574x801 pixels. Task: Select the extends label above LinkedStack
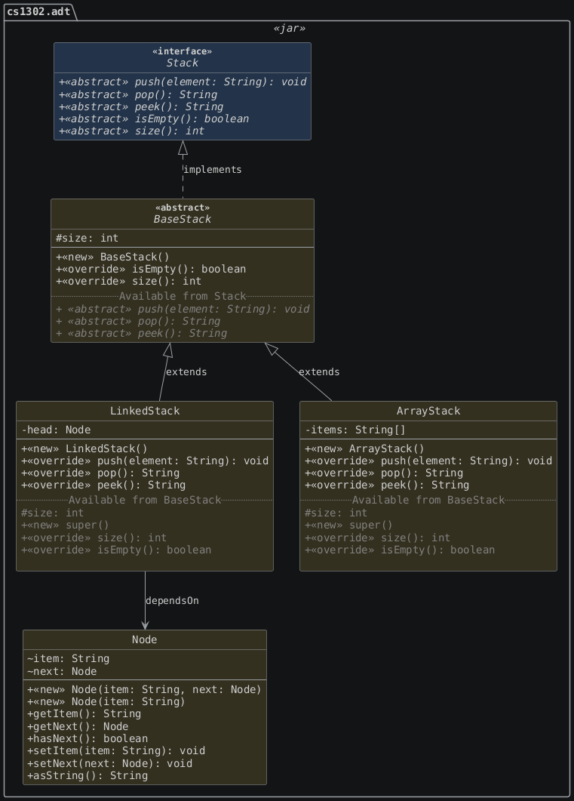(x=186, y=372)
